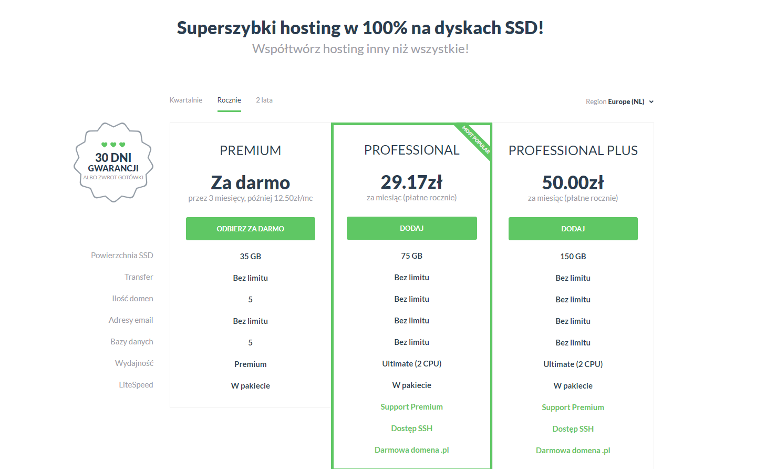The width and height of the screenshot is (776, 469).
Task: Open the Region dropdown arrow
Action: [x=651, y=102]
